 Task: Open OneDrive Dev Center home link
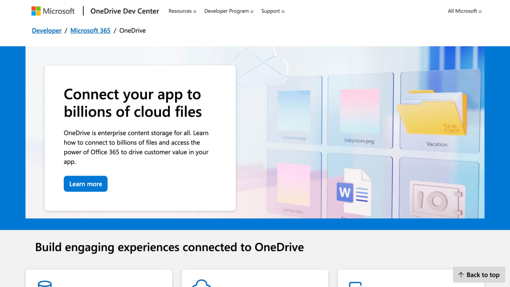[x=125, y=11]
